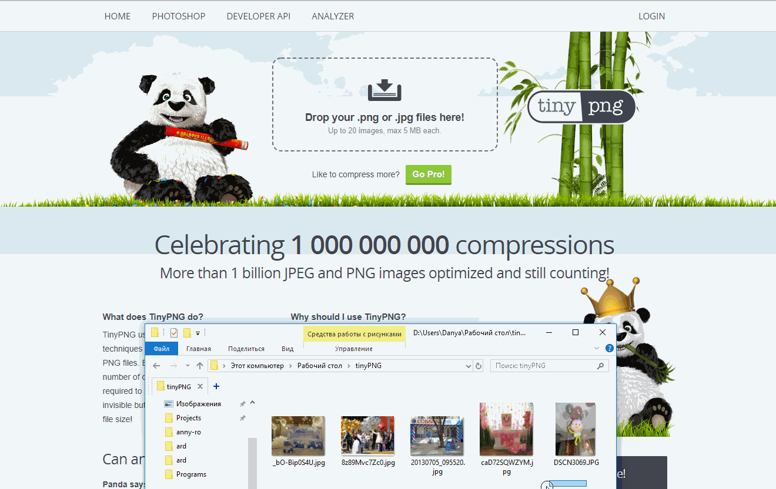This screenshot has width=776, height=489.
Task: Click the Go Pro! button
Action: (x=429, y=174)
